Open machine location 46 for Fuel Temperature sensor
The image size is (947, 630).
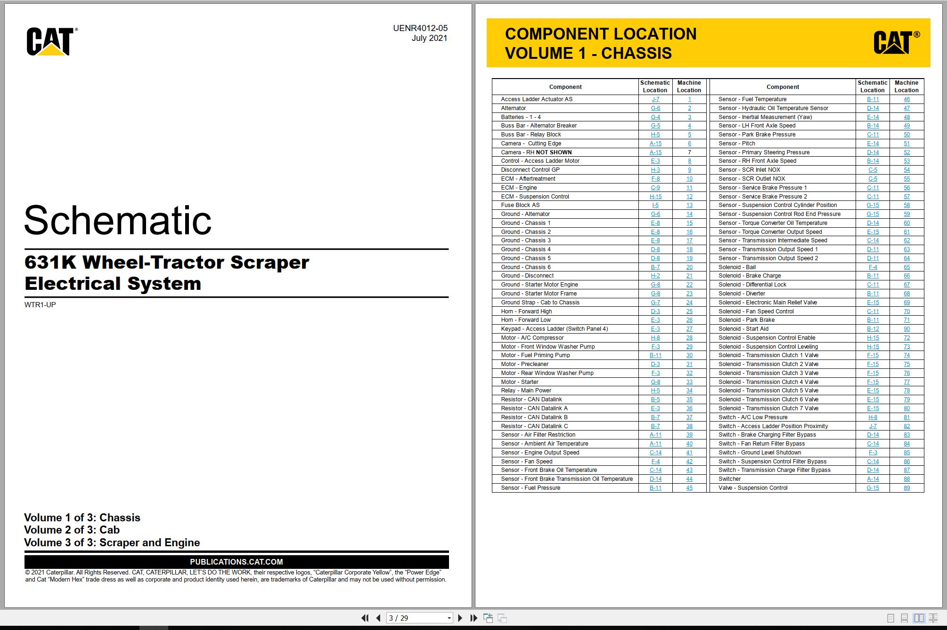(x=906, y=99)
